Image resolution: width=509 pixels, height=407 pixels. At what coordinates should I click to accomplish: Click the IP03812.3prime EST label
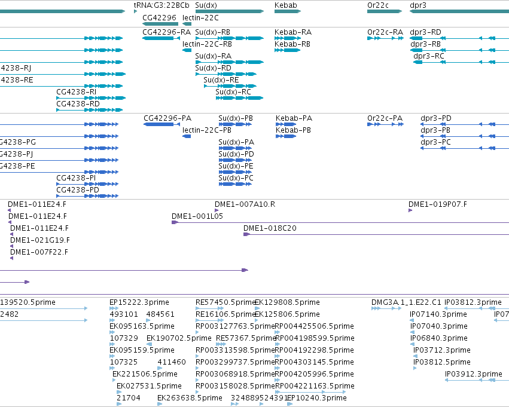click(473, 302)
